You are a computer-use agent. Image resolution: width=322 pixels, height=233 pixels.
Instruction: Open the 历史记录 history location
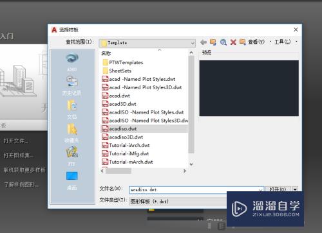(x=72, y=85)
